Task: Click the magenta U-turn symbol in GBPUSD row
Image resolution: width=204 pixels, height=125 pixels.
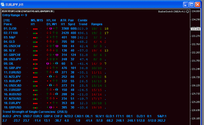Action: tap(51, 107)
